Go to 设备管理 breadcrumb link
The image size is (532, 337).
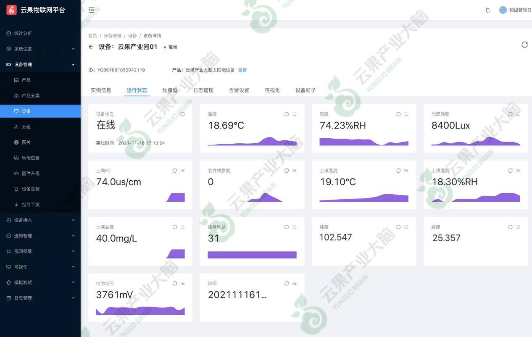[x=113, y=36]
